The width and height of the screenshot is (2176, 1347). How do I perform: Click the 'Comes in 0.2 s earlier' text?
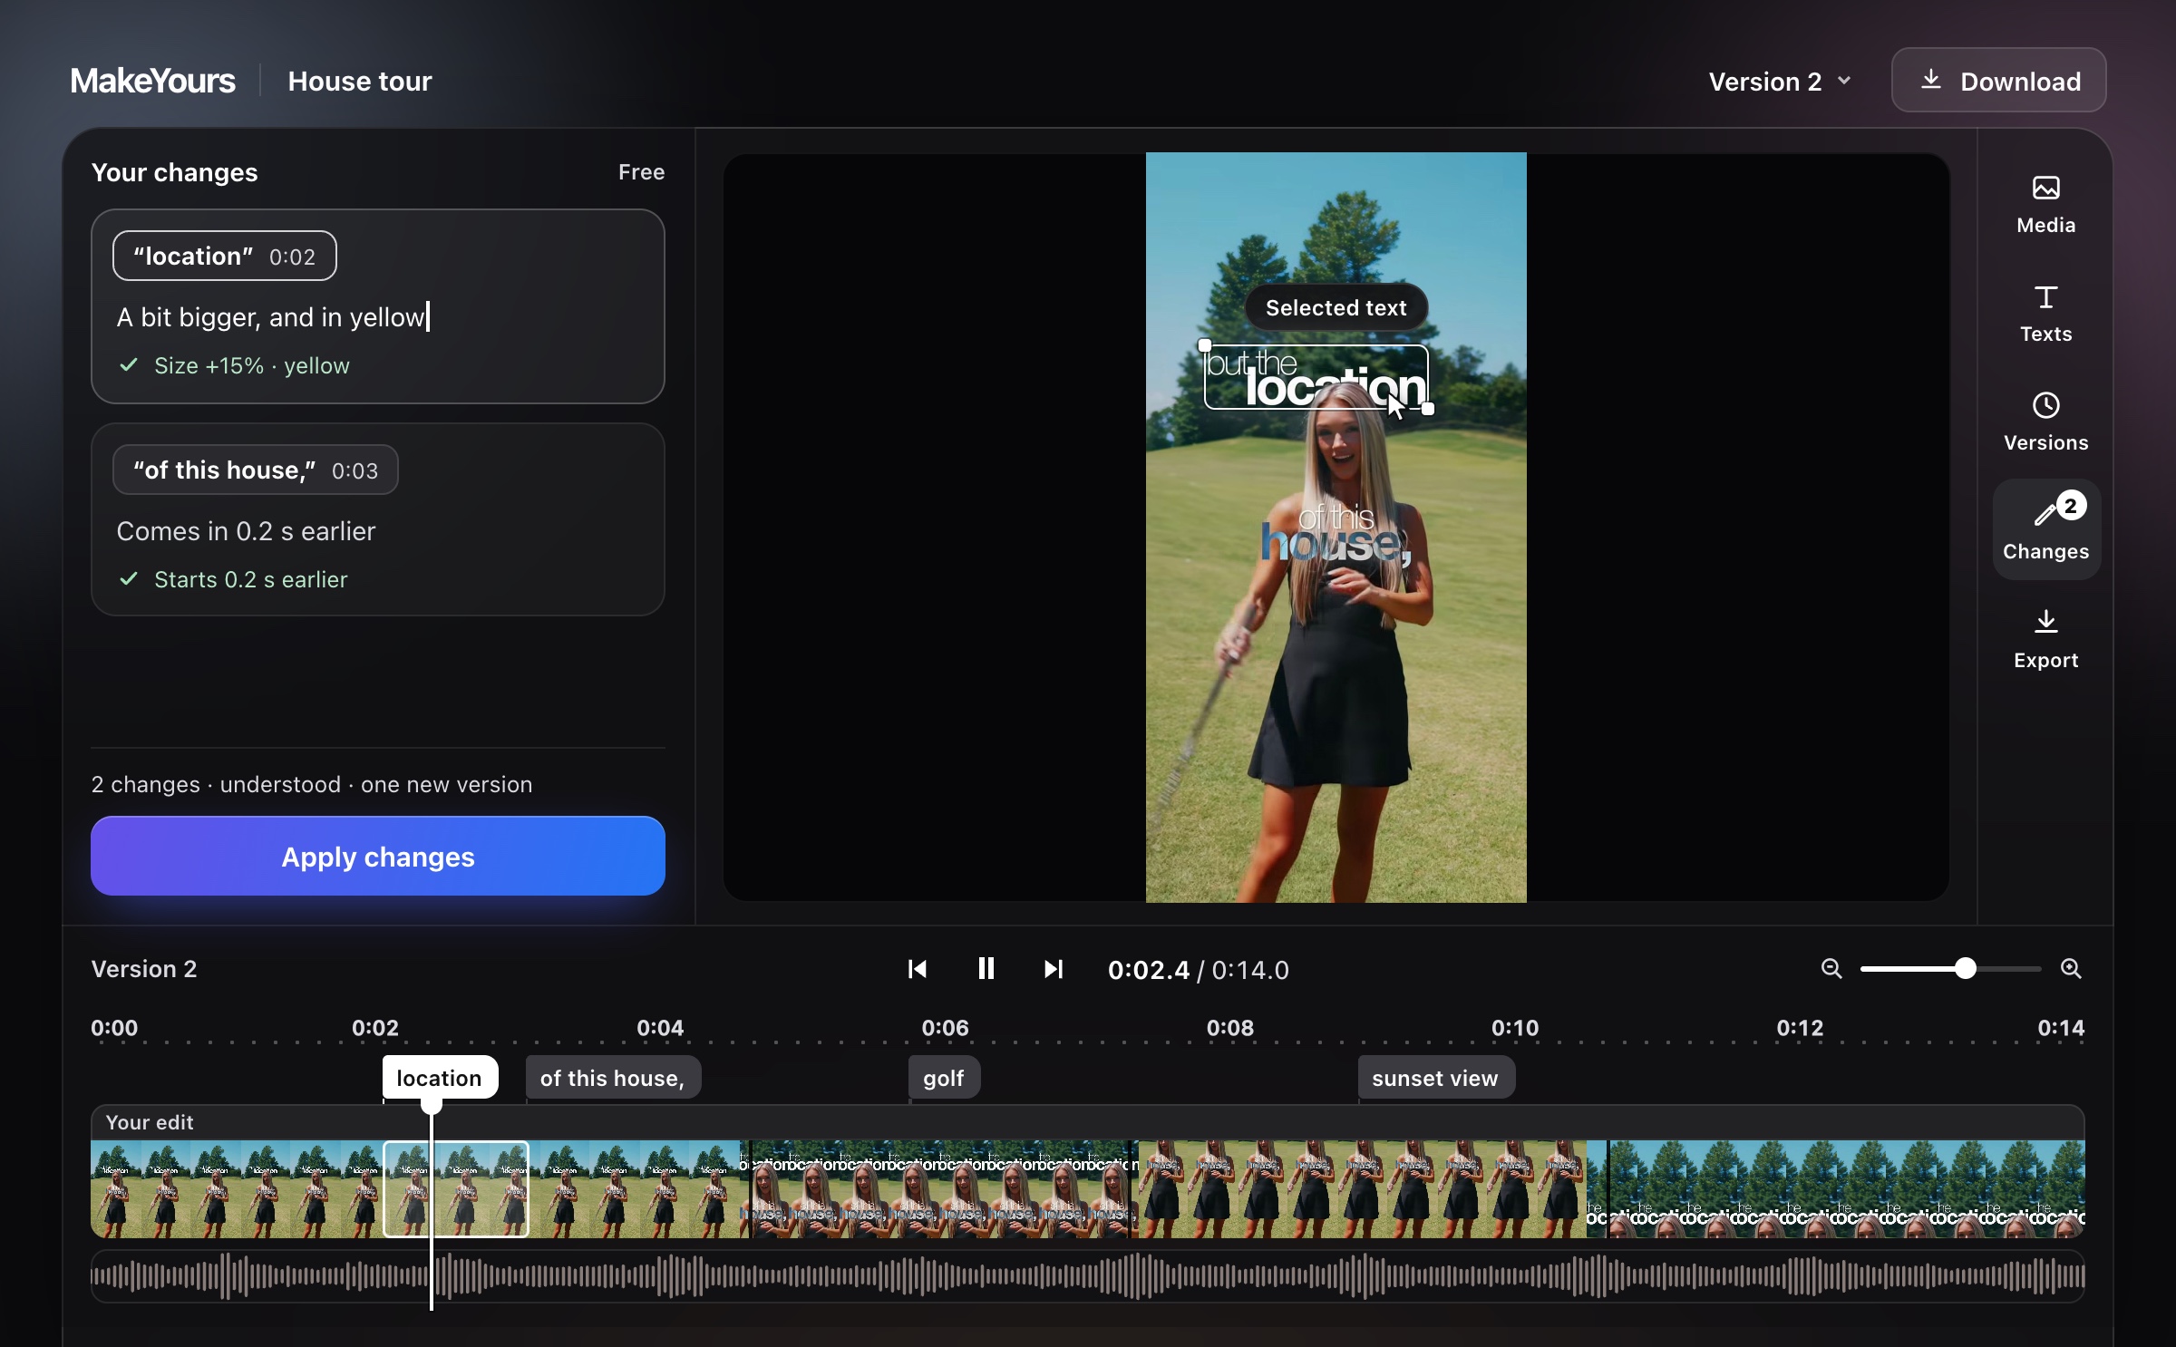246,531
